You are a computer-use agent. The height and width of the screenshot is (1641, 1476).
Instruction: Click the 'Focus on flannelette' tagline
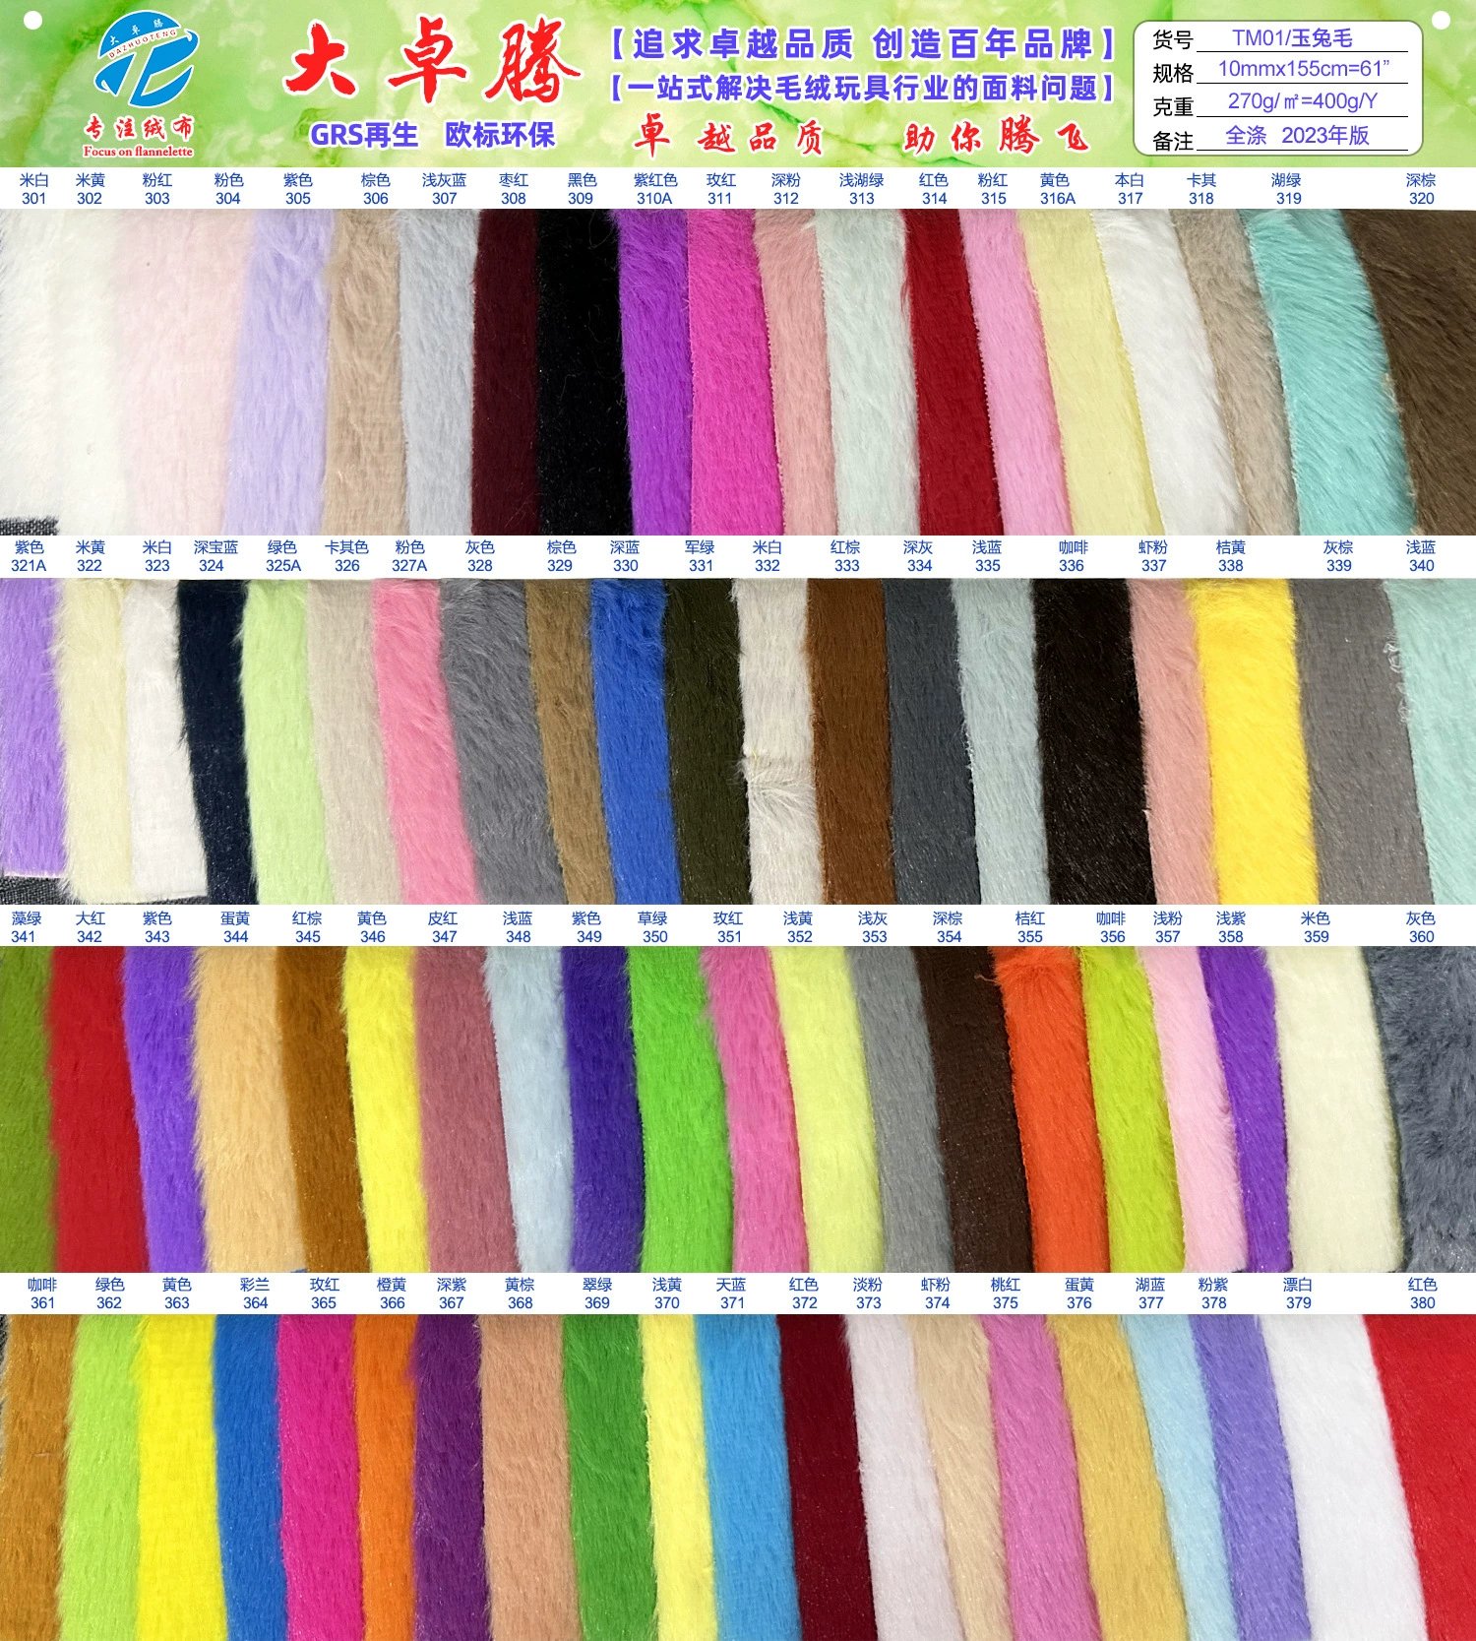pyautogui.click(x=138, y=152)
